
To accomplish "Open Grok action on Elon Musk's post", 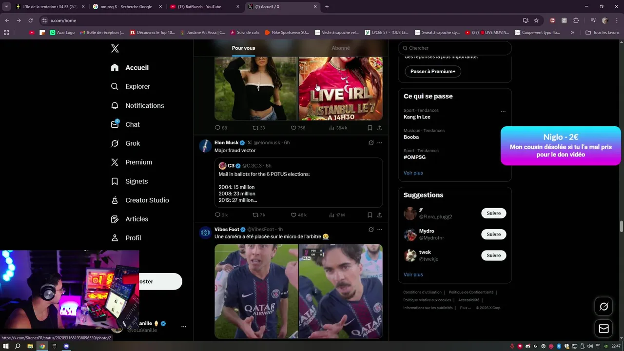I will tap(370, 143).
